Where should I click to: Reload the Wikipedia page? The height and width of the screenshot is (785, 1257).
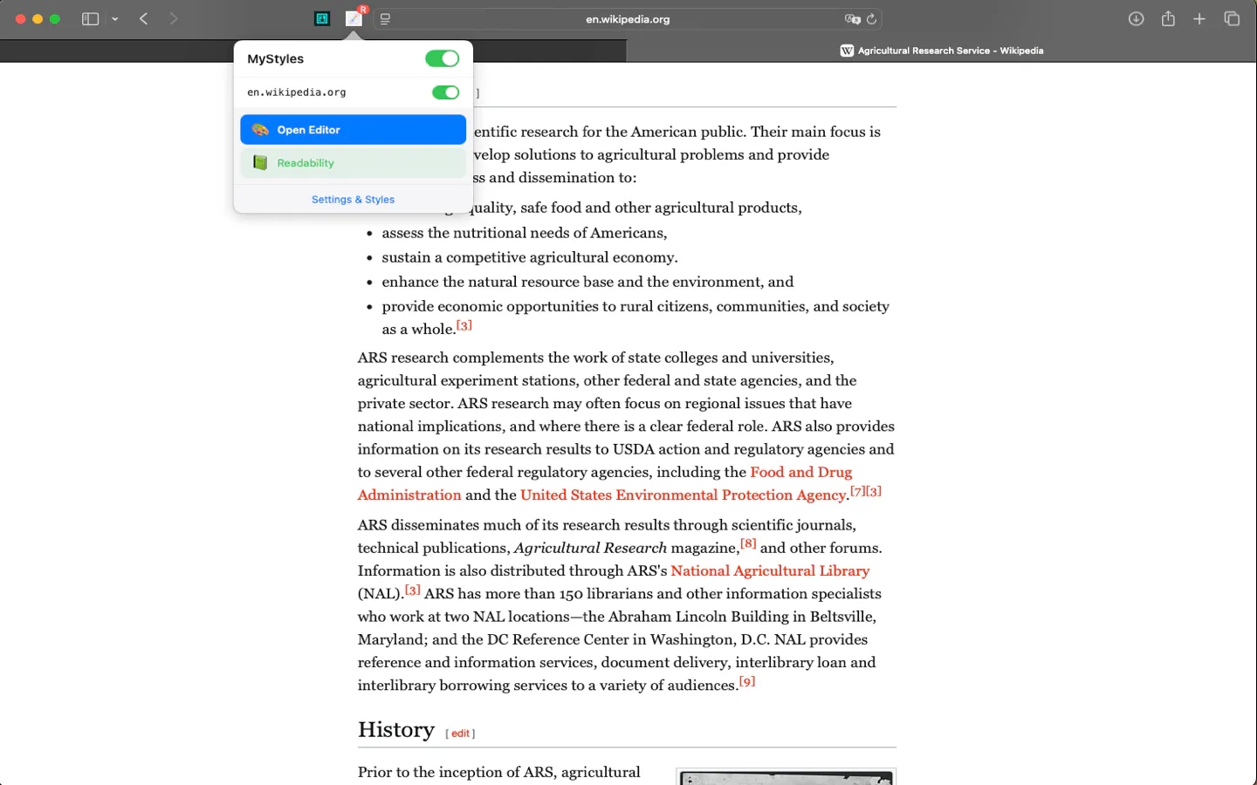tap(871, 18)
